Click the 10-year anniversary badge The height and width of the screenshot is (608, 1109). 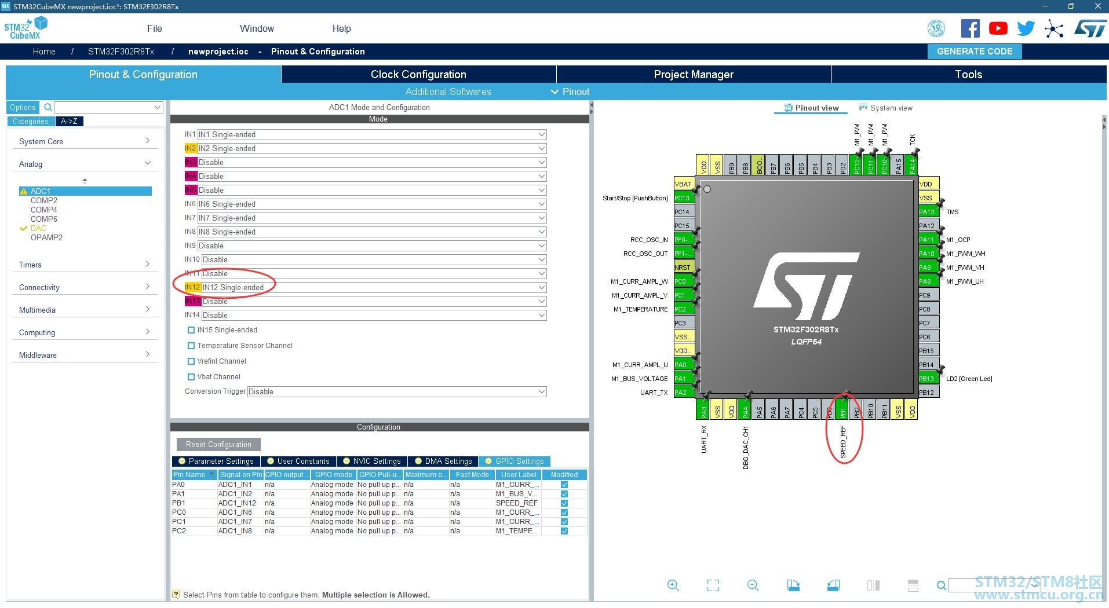pos(936,28)
